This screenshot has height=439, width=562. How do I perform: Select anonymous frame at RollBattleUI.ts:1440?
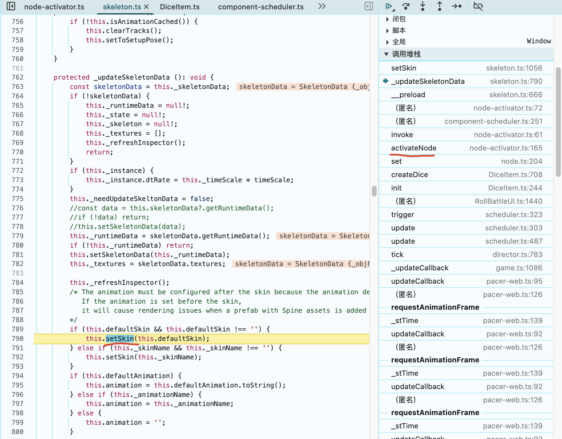(466, 201)
